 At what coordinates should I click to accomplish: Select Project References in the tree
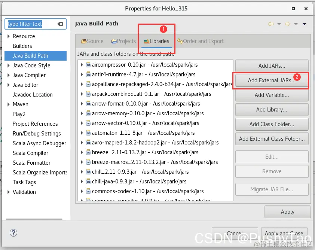(35, 124)
